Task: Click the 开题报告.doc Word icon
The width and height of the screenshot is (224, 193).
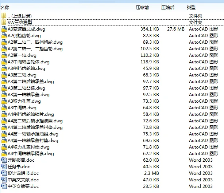Action: [x=4, y=160]
